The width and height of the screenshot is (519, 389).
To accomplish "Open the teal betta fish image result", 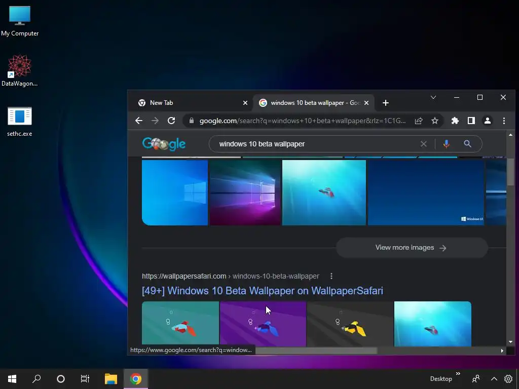I will point(324,192).
